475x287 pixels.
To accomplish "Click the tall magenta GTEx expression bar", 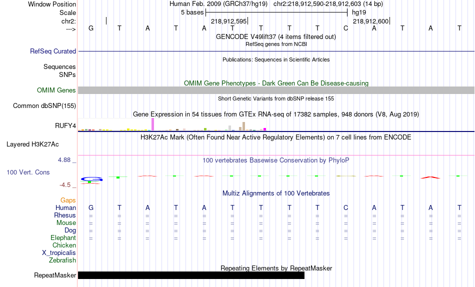I will point(152,124).
